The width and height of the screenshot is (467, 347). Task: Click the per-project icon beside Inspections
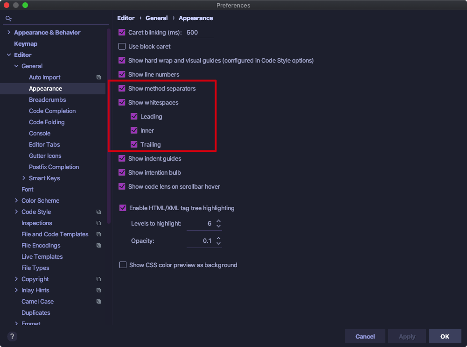click(98, 223)
